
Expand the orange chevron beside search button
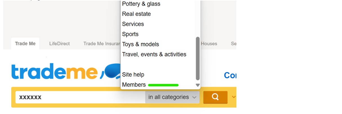tap(234, 97)
